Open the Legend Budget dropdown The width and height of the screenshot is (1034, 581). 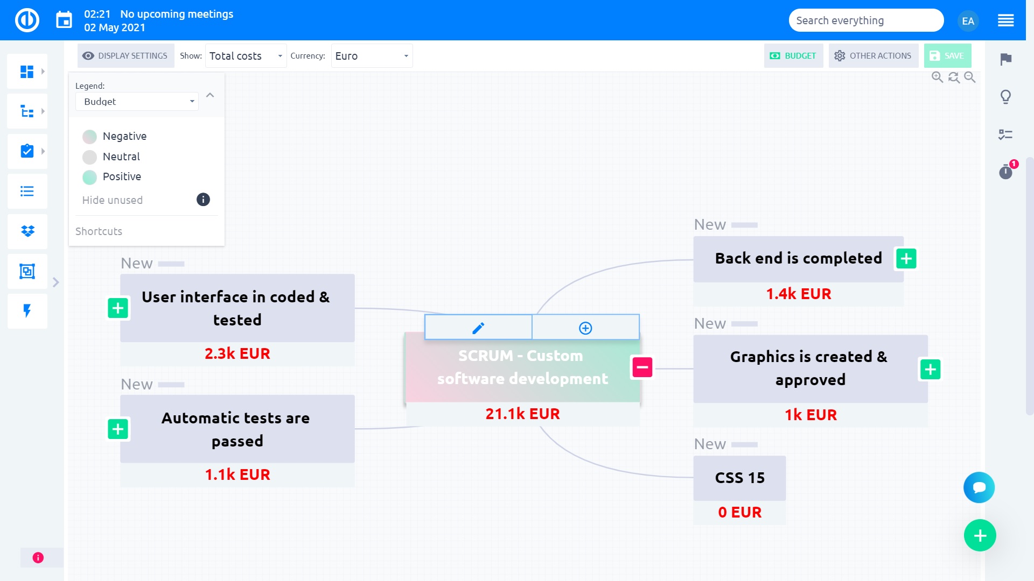click(137, 101)
